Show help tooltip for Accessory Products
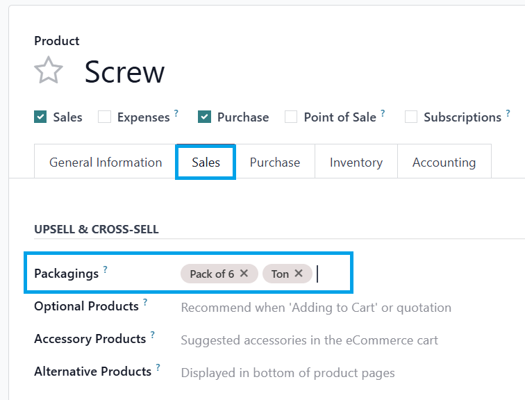This screenshot has height=400, width=525. click(152, 335)
